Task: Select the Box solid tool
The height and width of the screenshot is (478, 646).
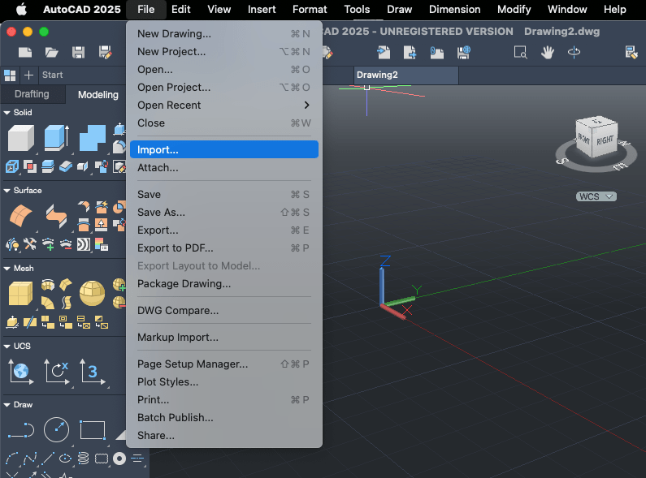Action: pos(20,138)
